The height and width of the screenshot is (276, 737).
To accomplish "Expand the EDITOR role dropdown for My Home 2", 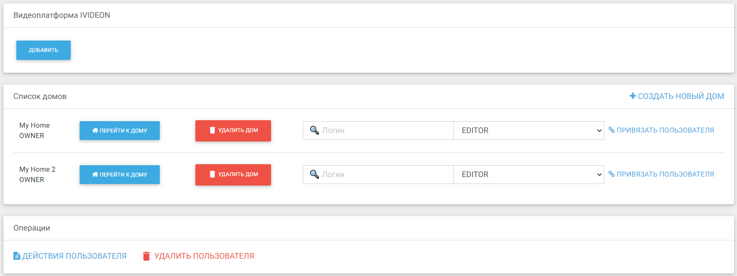I will (x=528, y=175).
